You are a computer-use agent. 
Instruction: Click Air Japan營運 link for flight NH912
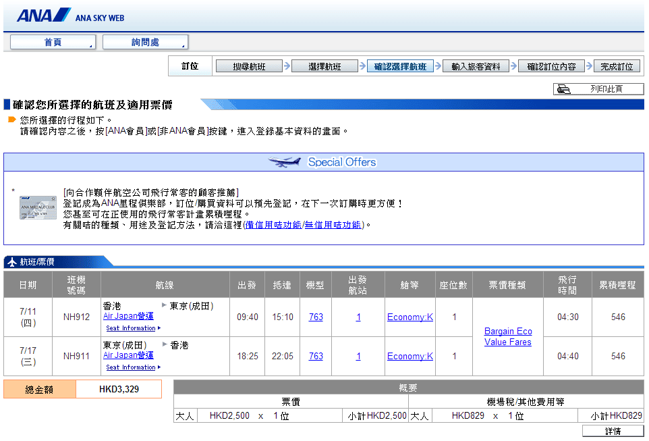point(128,316)
